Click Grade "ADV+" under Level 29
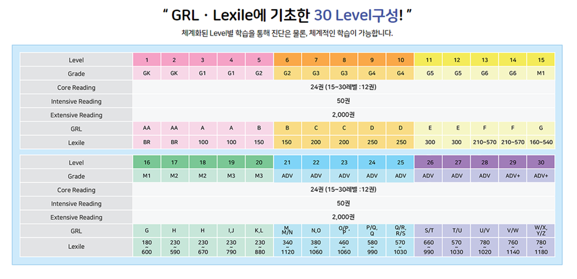Screen dimensions: 577x279 point(513,176)
